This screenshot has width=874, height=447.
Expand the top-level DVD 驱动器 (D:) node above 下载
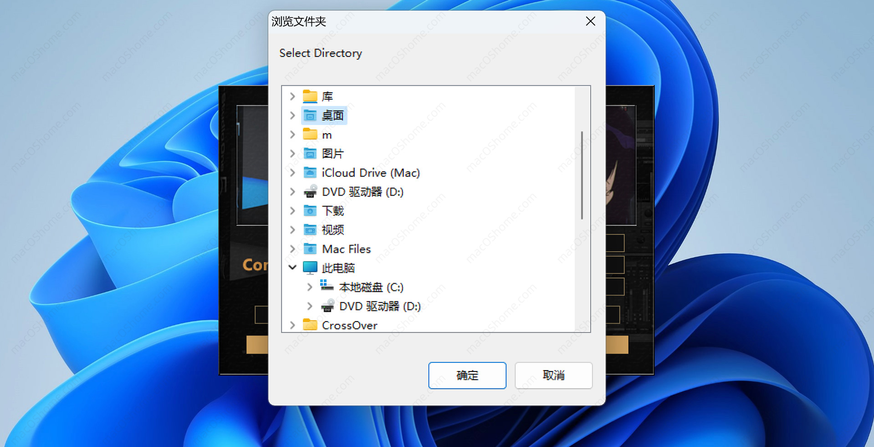tap(292, 192)
